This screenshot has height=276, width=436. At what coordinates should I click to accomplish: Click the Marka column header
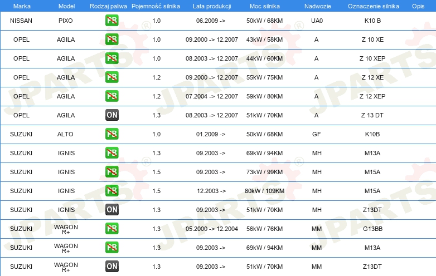coord(22,6)
